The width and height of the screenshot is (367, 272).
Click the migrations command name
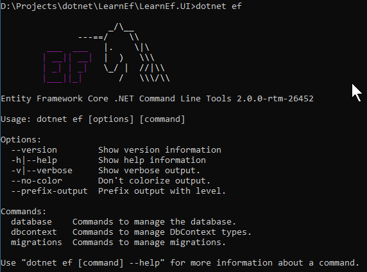(x=37, y=242)
